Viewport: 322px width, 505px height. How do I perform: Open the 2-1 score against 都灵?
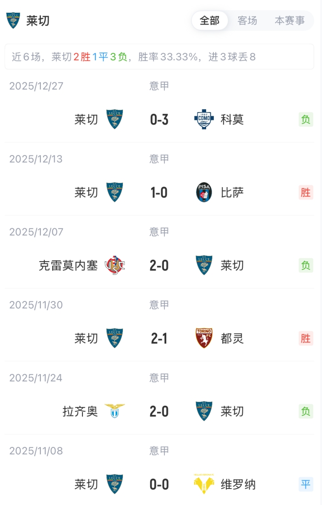(x=159, y=338)
